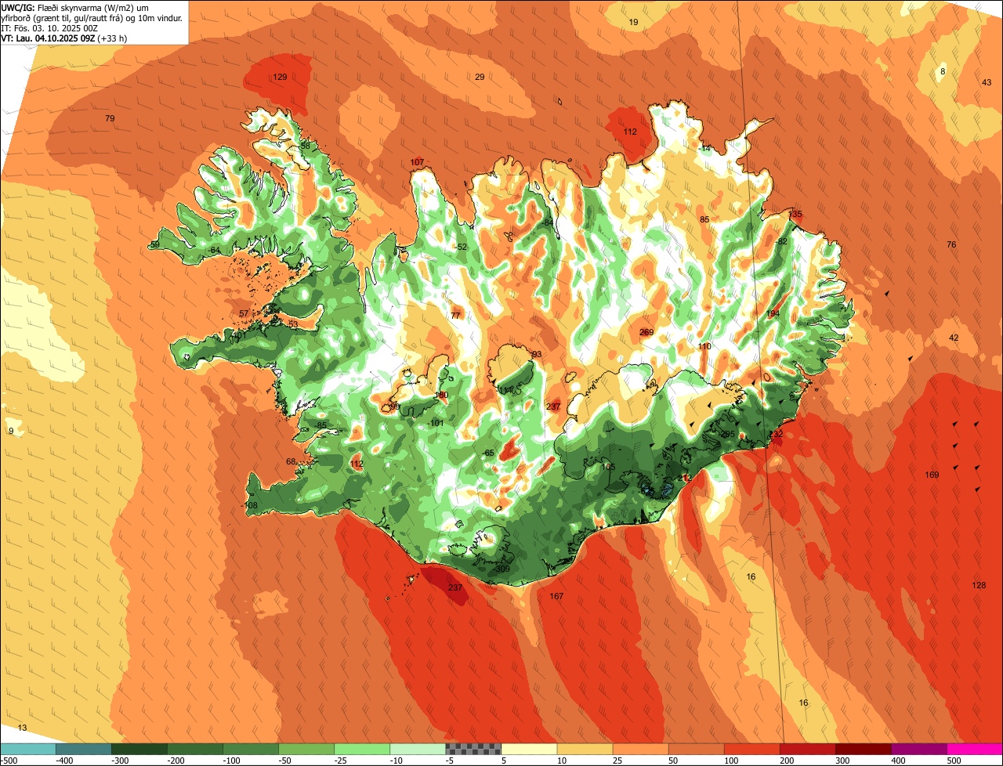Click the map value '77'
The image size is (1003, 766).
point(455,316)
